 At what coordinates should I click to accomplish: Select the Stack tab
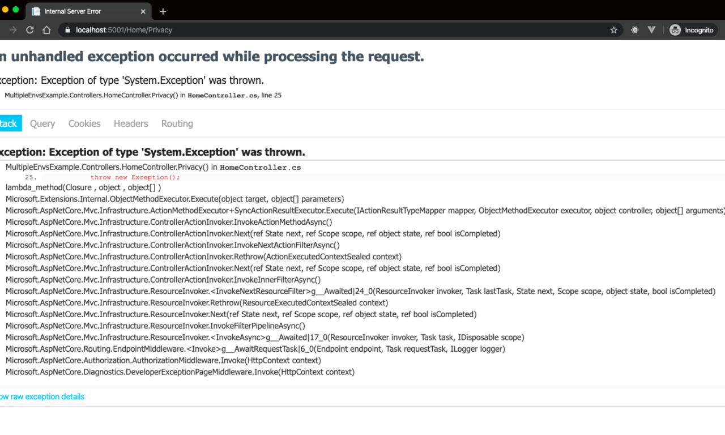[9, 123]
